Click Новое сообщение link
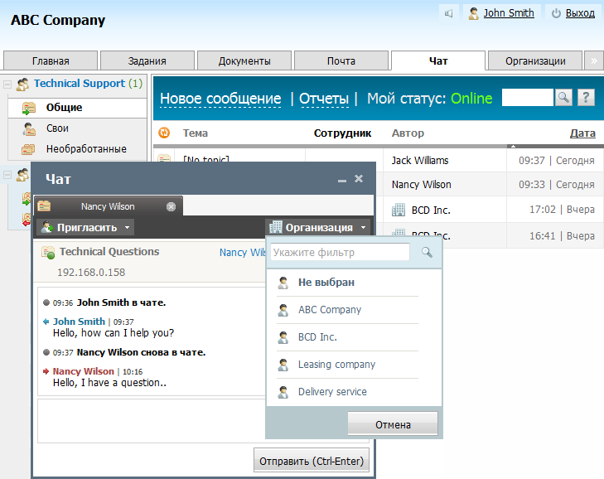The width and height of the screenshot is (604, 479). (x=220, y=99)
